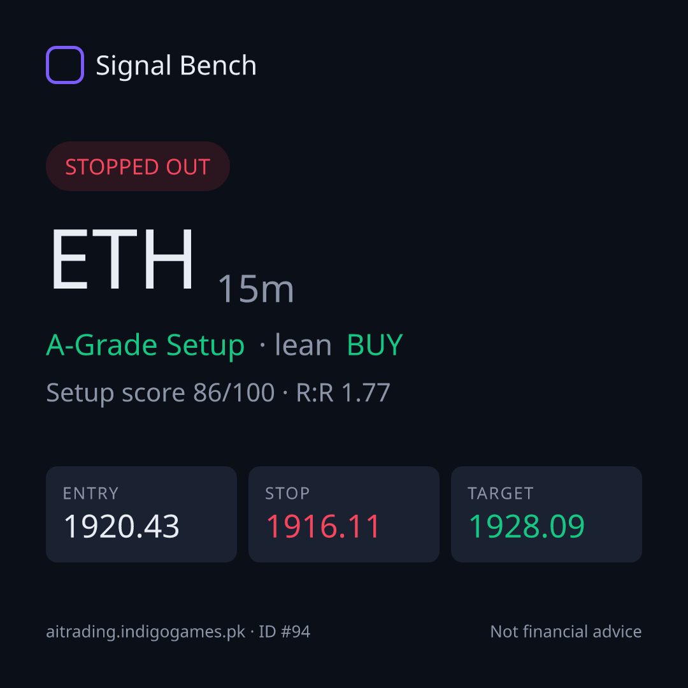This screenshot has width=688, height=688.
Task: Click the entry value 1920.43
Action: (122, 526)
